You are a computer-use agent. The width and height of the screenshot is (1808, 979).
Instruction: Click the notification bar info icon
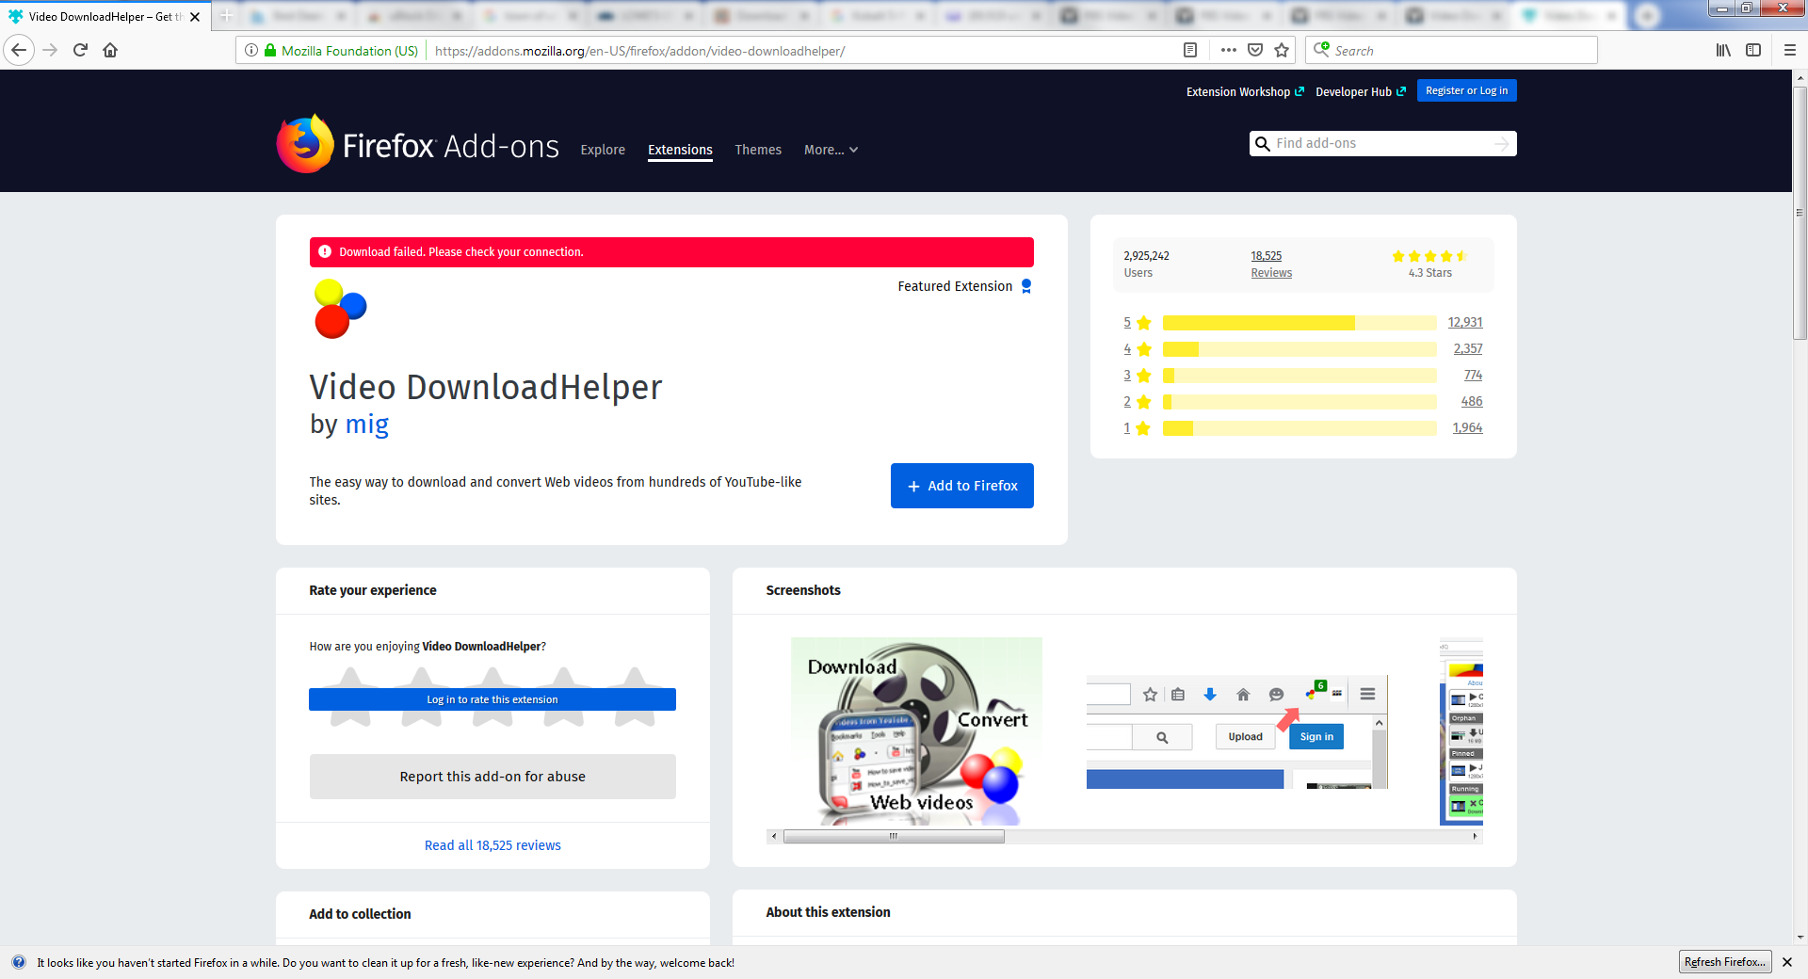pos(19,962)
